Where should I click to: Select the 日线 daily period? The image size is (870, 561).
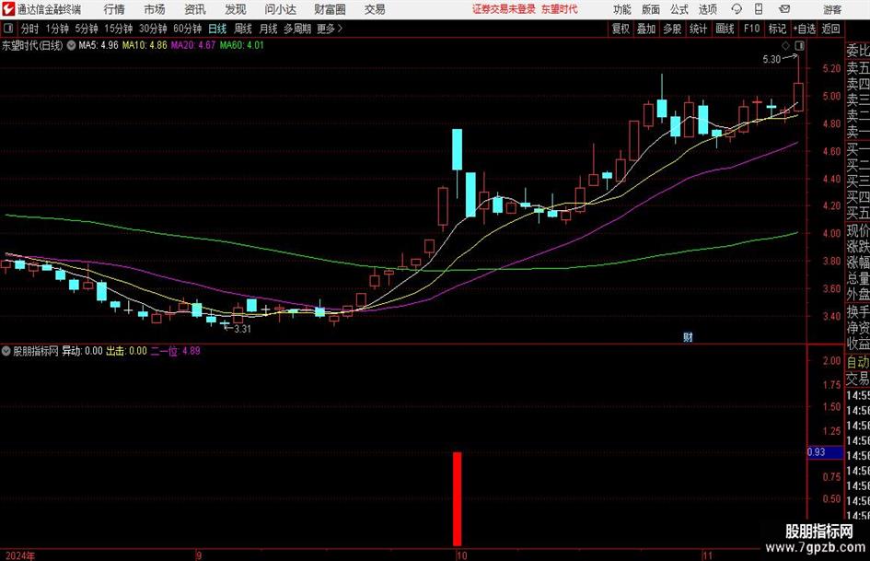point(217,29)
